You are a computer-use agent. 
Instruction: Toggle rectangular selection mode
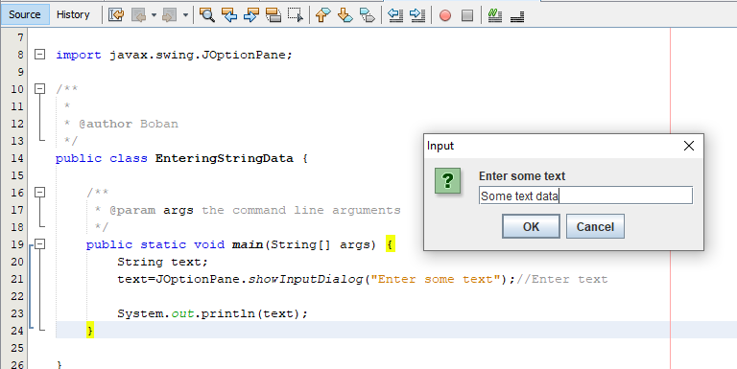click(296, 15)
